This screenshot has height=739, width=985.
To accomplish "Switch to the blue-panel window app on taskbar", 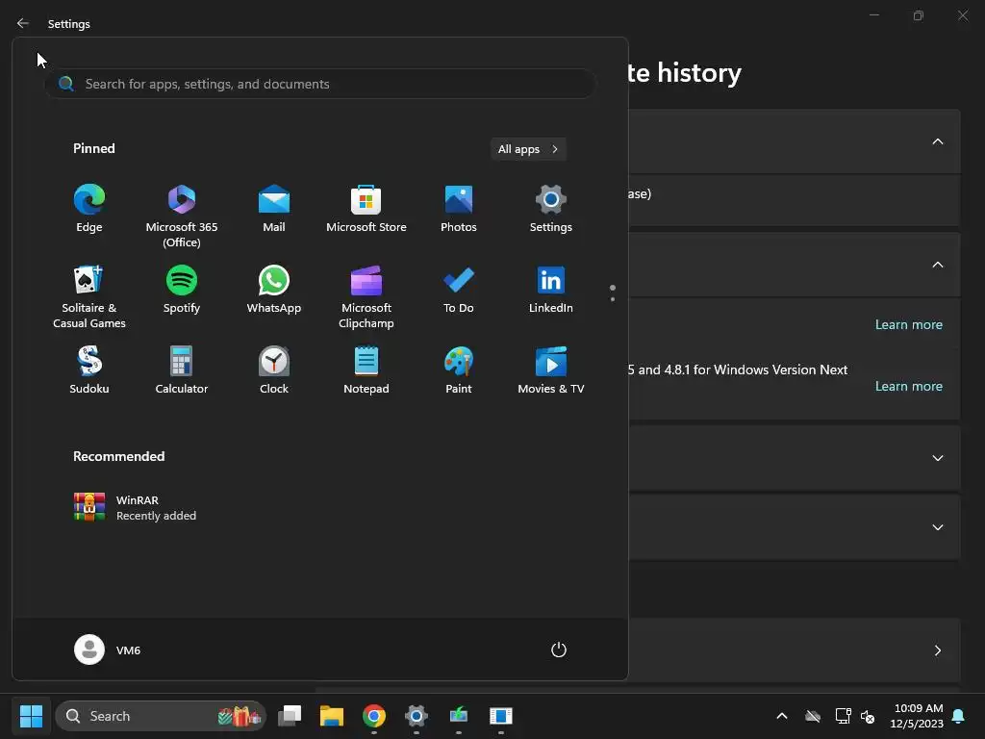I will coord(500,716).
